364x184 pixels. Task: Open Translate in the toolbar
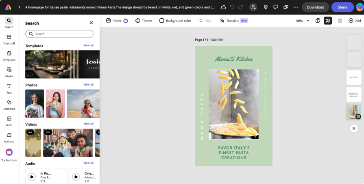[233, 21]
